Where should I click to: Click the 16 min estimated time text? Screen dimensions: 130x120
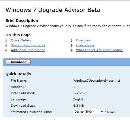coord(110,112)
